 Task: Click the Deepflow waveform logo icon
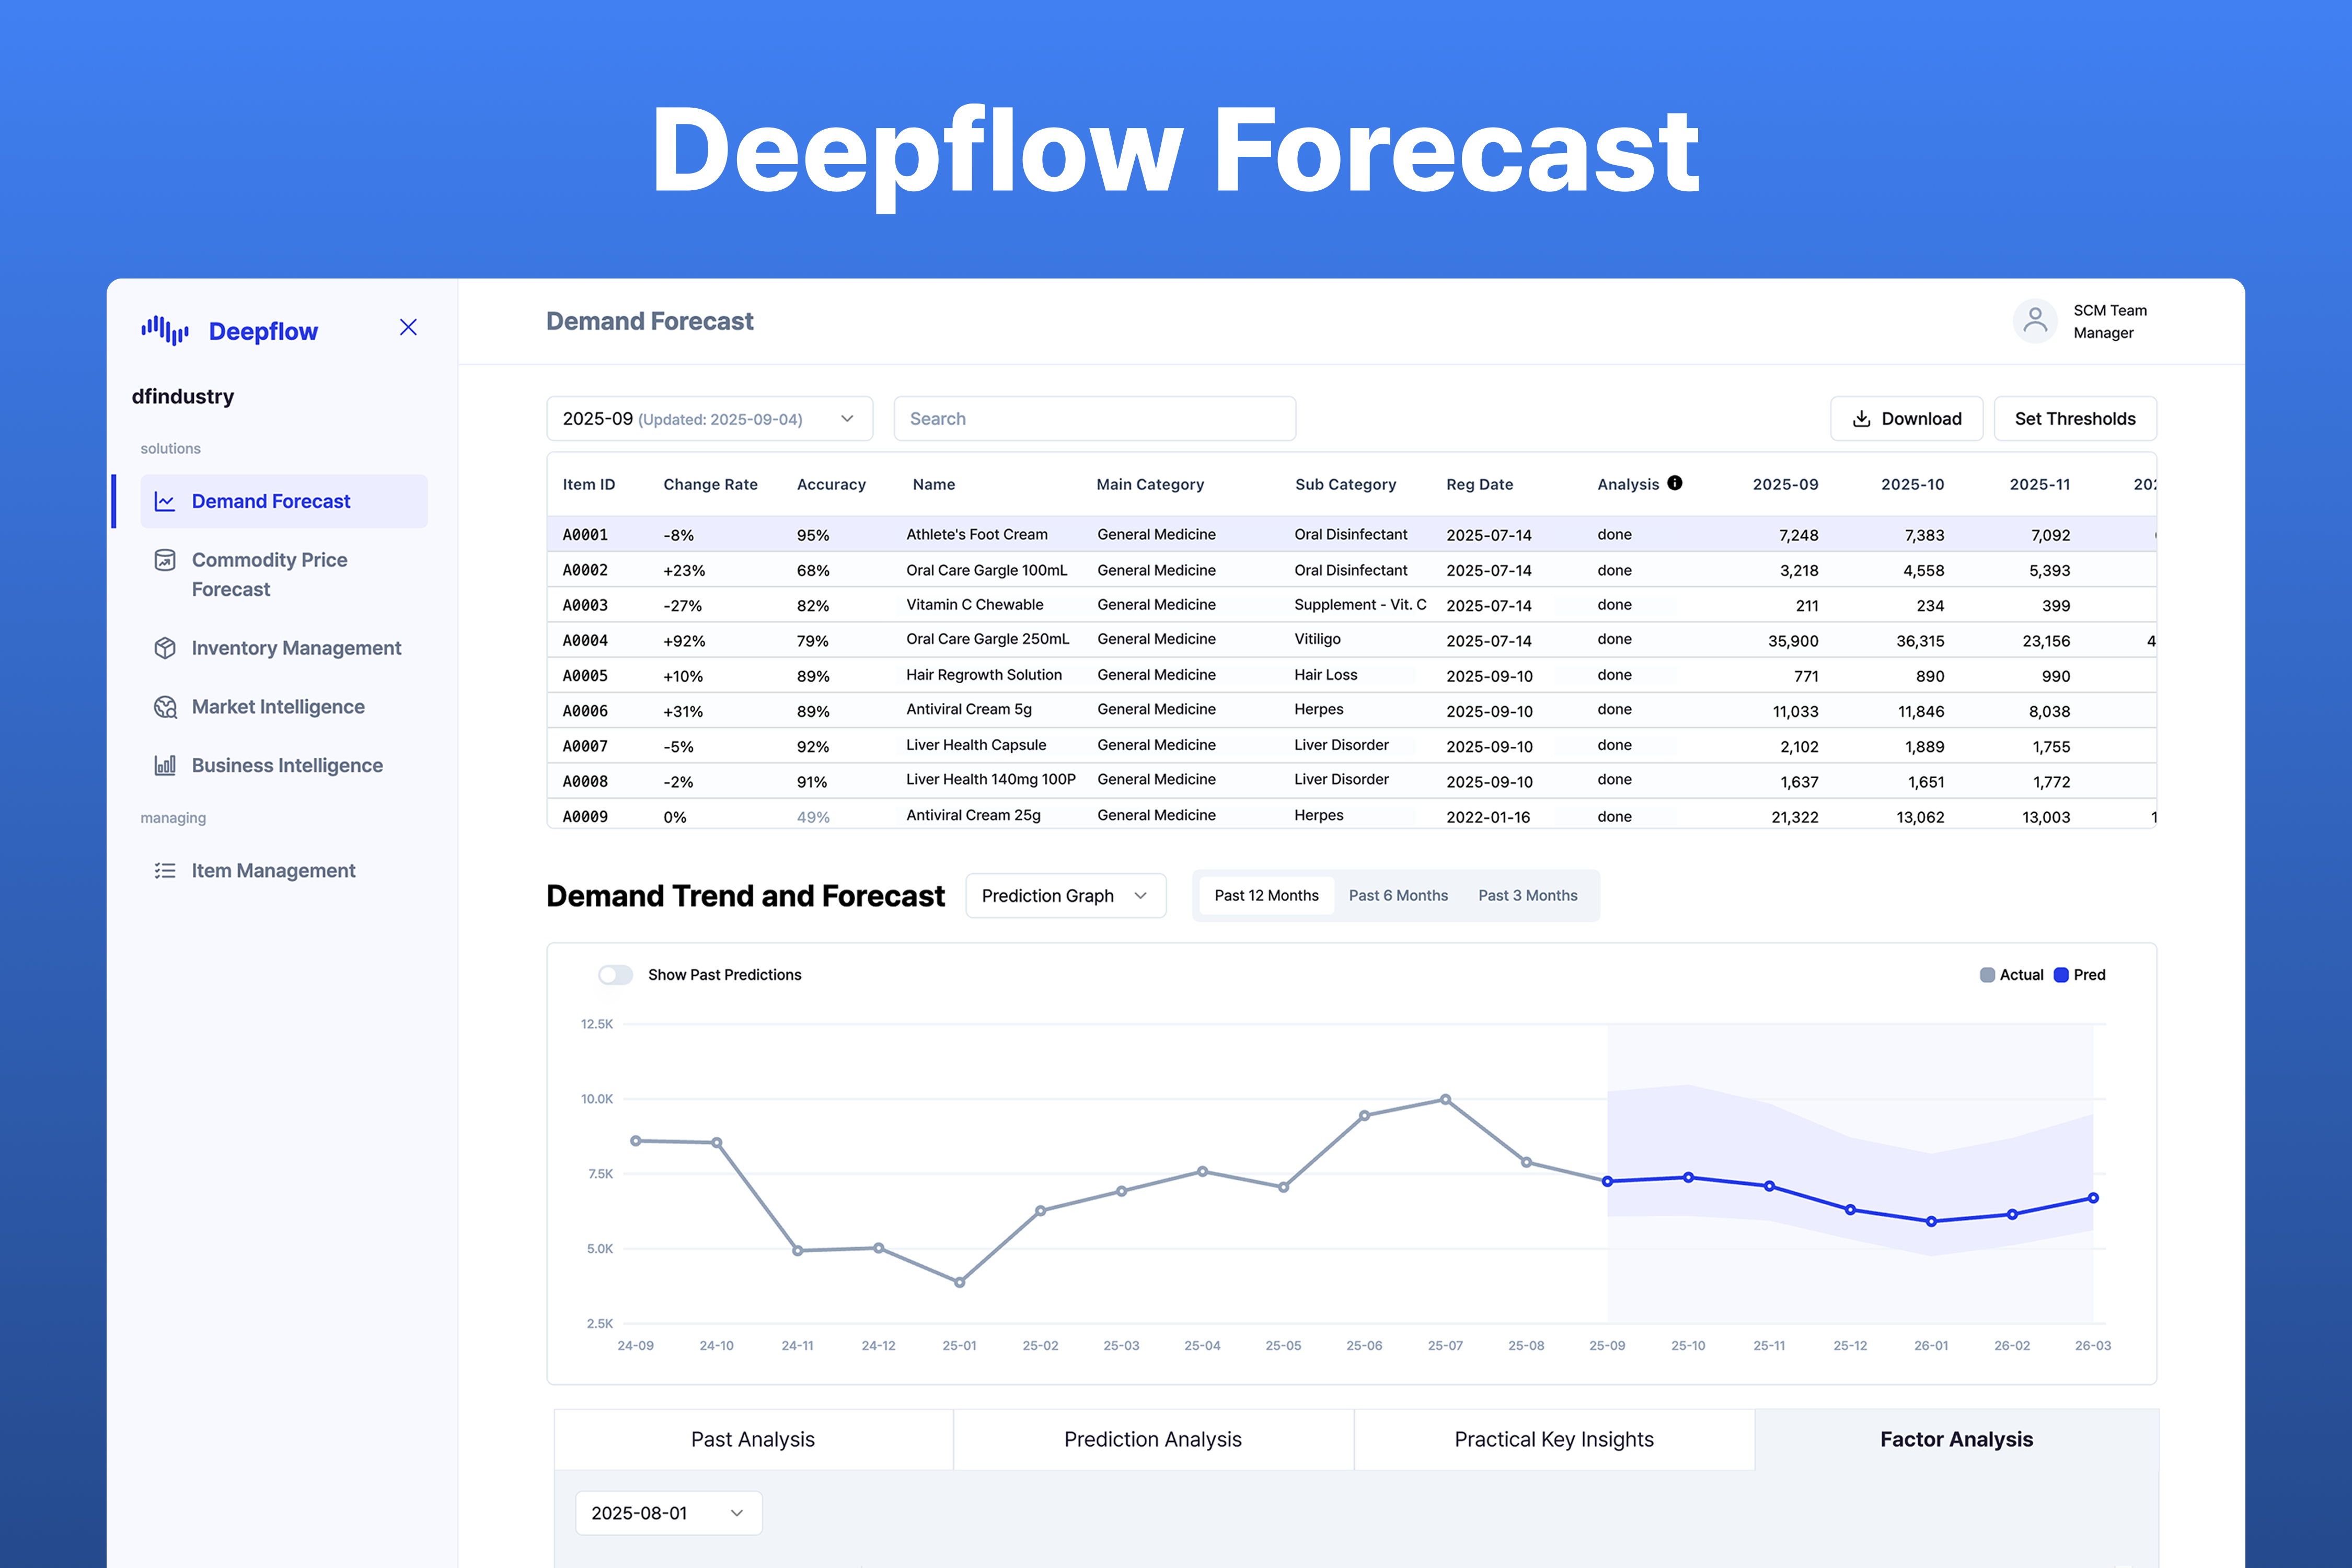pos(165,330)
